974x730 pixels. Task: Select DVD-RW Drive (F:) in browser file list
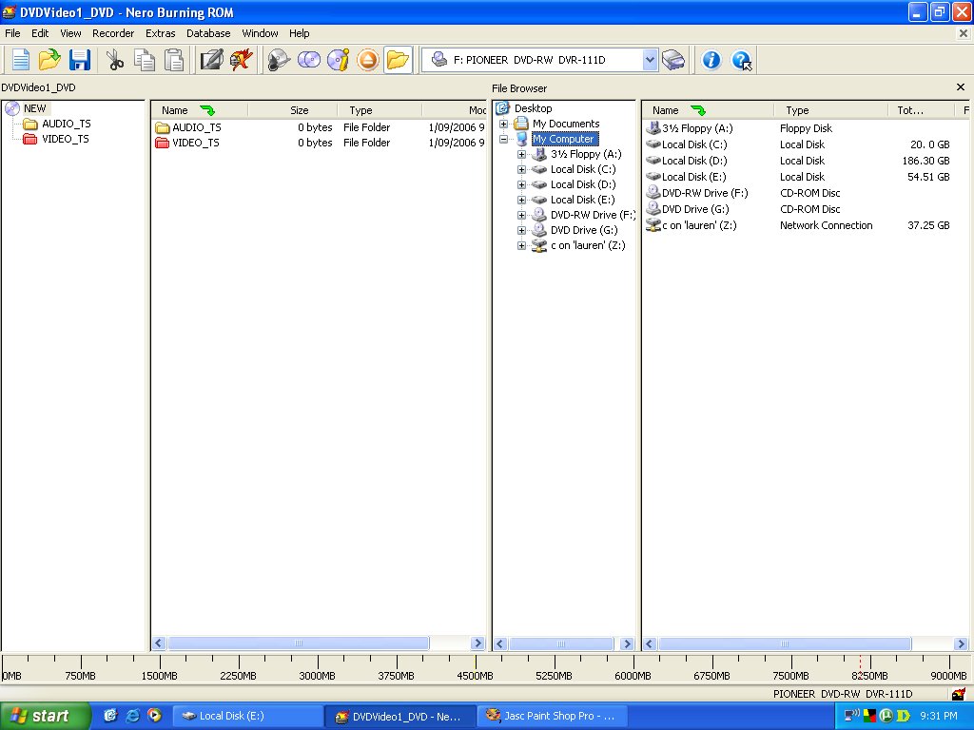coord(705,193)
